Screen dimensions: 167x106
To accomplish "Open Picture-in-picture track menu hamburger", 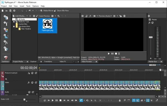I will [3, 73].
